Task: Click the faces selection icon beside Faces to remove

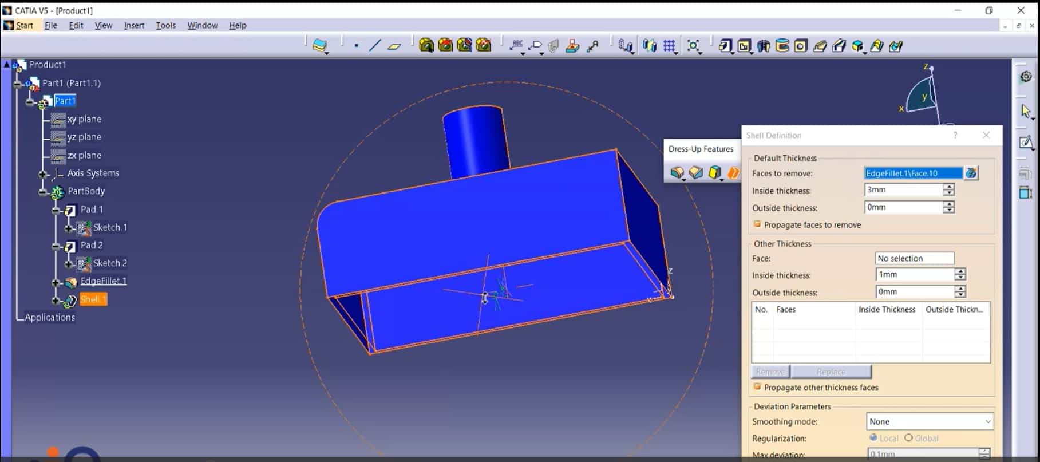Action: (x=971, y=173)
